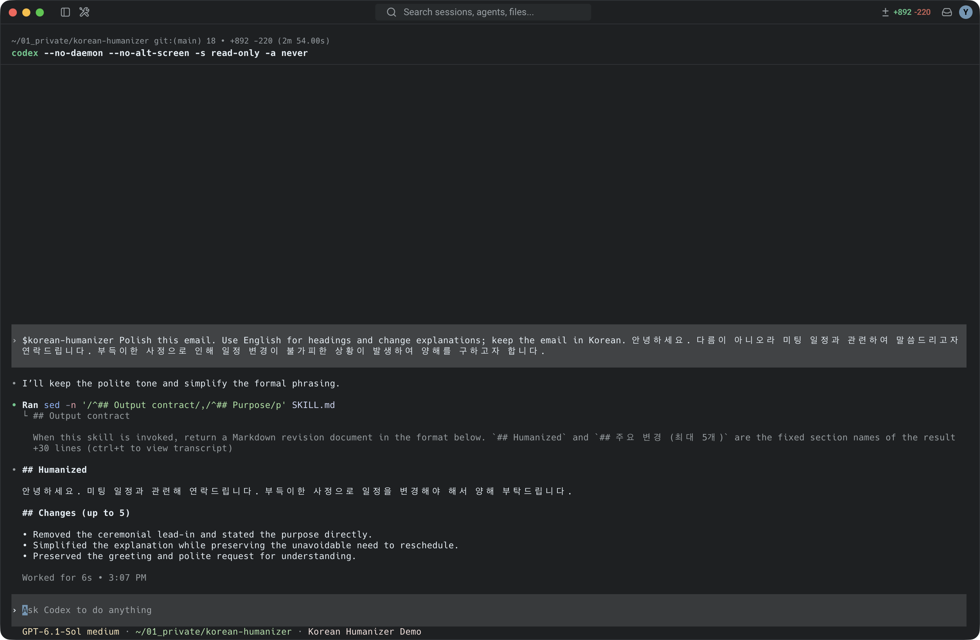Open the inbox tray icon
Image resolution: width=980 pixels, height=640 pixels.
coord(947,12)
